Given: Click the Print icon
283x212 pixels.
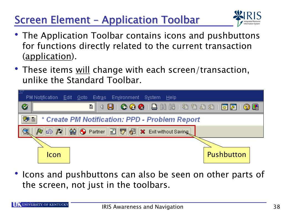Looking at the screenshot, I should tap(154, 107).
